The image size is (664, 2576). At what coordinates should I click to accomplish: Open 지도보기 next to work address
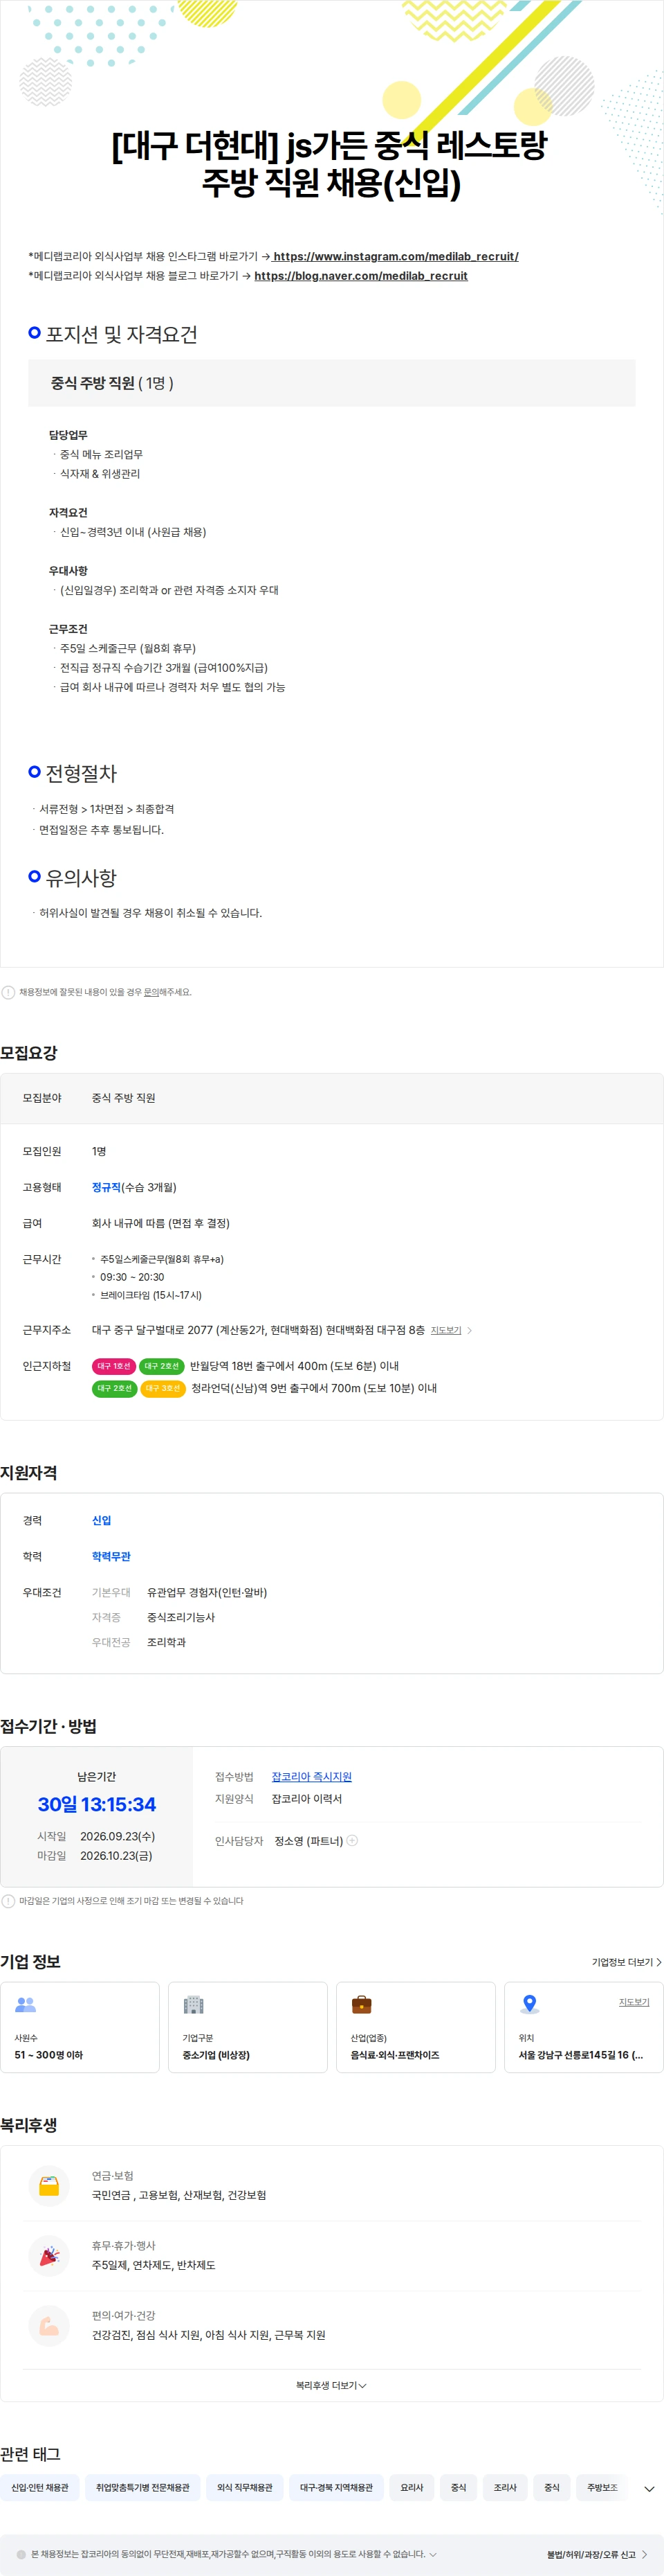coord(445,1330)
